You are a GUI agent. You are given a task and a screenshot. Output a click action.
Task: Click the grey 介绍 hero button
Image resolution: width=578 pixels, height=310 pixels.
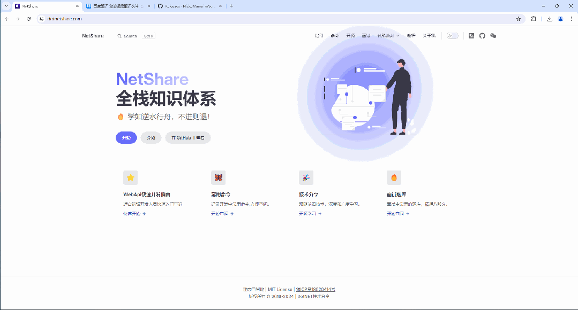click(151, 137)
